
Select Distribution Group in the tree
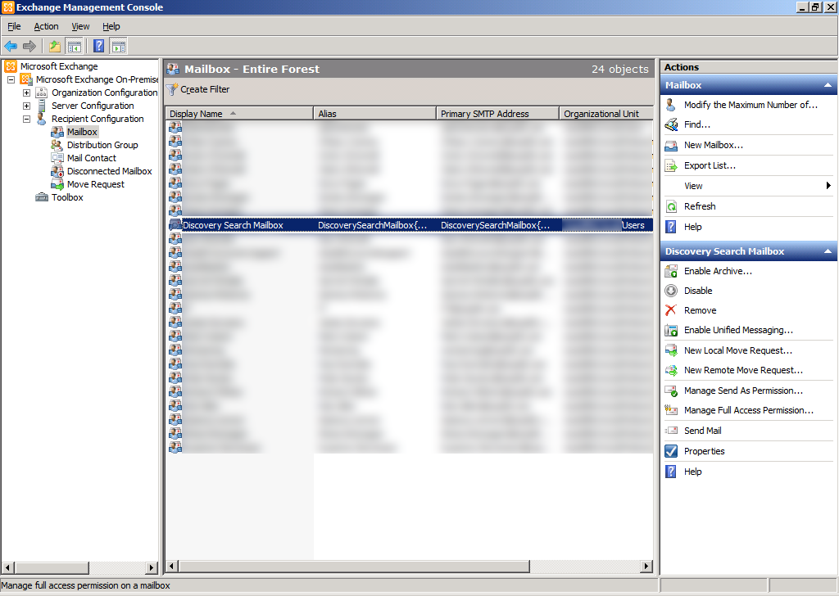[102, 146]
